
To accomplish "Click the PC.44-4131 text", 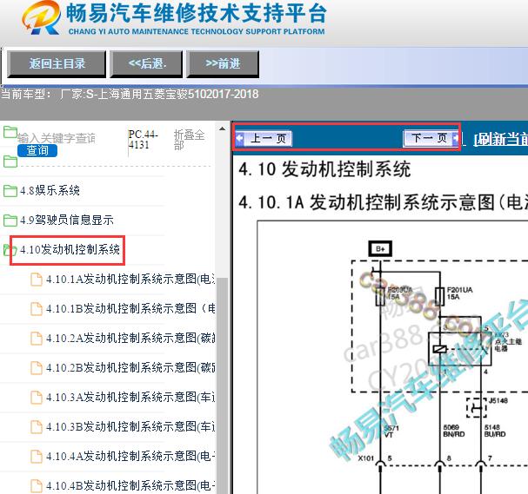I will click(x=143, y=140).
